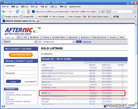Open the PrivaPay.net listing
The width and height of the screenshot is (138, 109).
pyautogui.click(x=47, y=71)
